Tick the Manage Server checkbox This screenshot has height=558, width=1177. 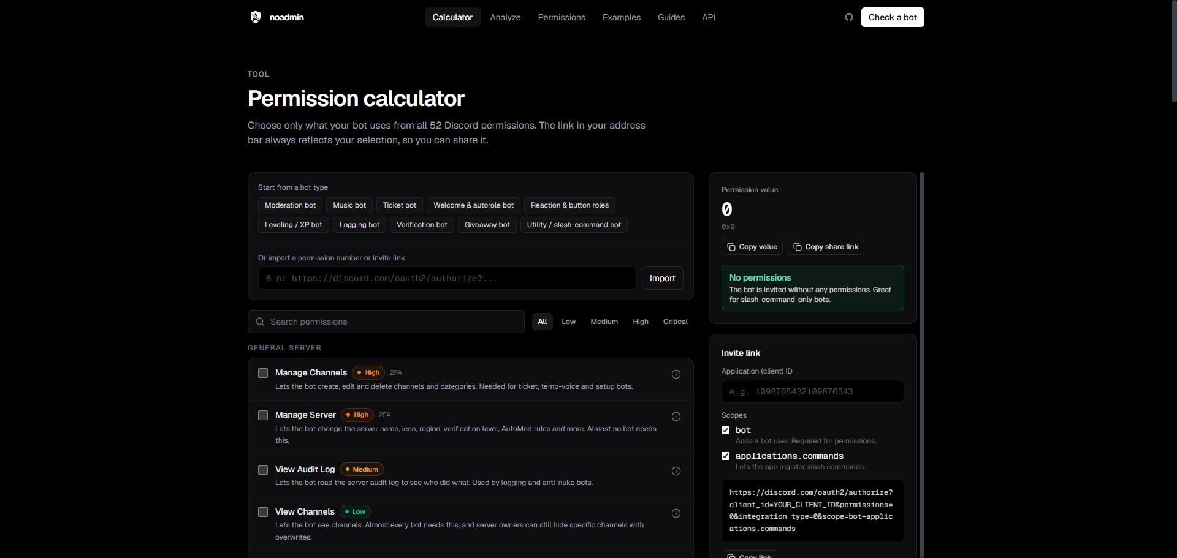tap(263, 415)
